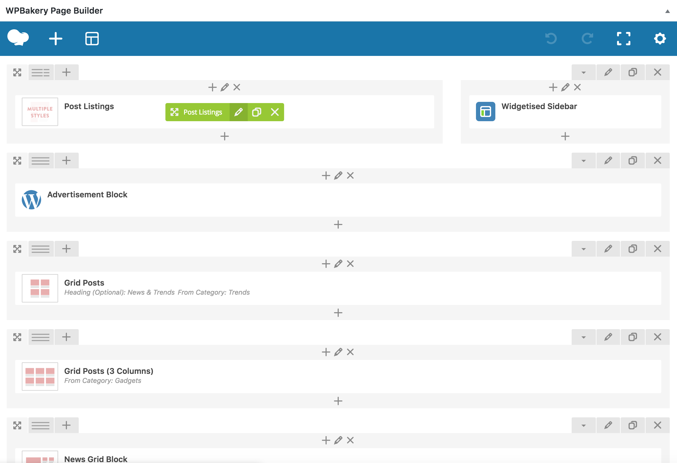Prepend element to Grid Posts News & Trends column
This screenshot has width=677, height=463.
point(326,264)
